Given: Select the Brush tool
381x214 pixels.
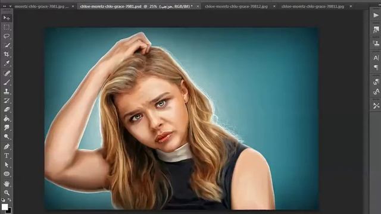Looking at the screenshot, I should tap(7, 82).
